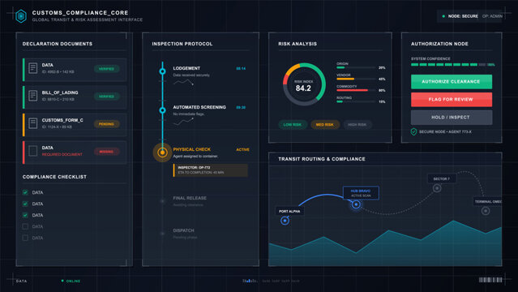Click the VERIFIED badge on first DATA document

106,69
